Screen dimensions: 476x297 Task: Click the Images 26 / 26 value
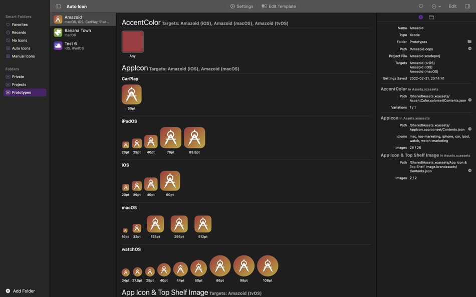pos(415,148)
